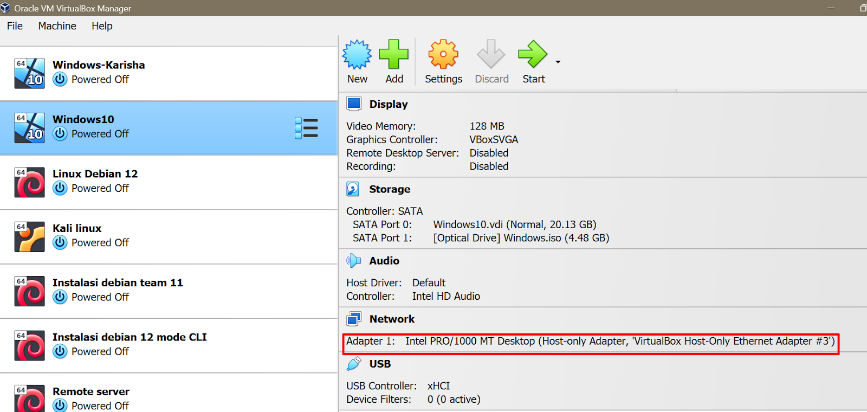This screenshot has height=412, width=867.
Task: Click the Discard toolbar icon
Action: pyautogui.click(x=491, y=54)
